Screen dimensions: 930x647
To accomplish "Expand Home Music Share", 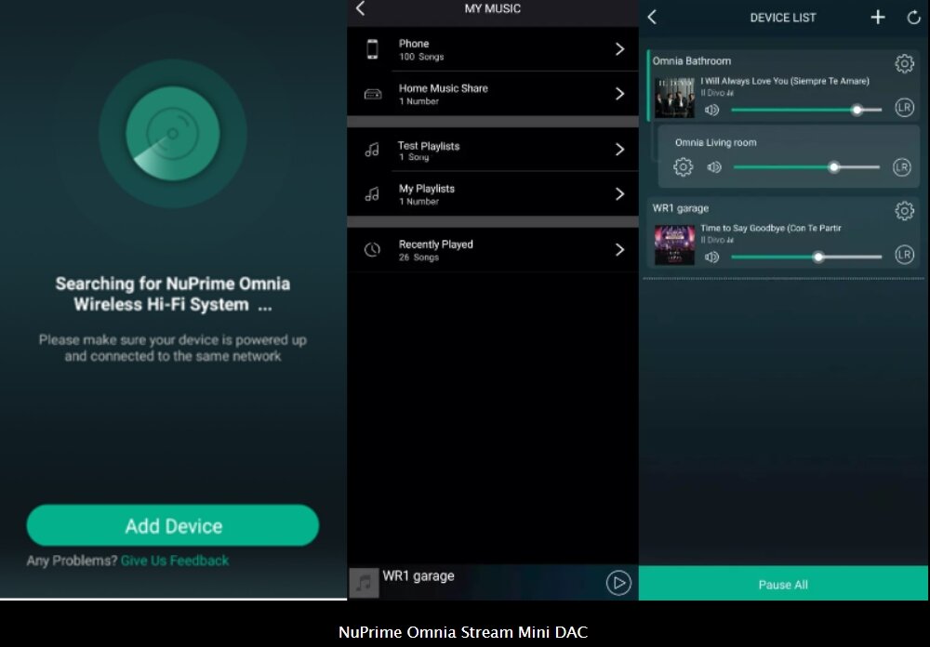I will coord(619,94).
